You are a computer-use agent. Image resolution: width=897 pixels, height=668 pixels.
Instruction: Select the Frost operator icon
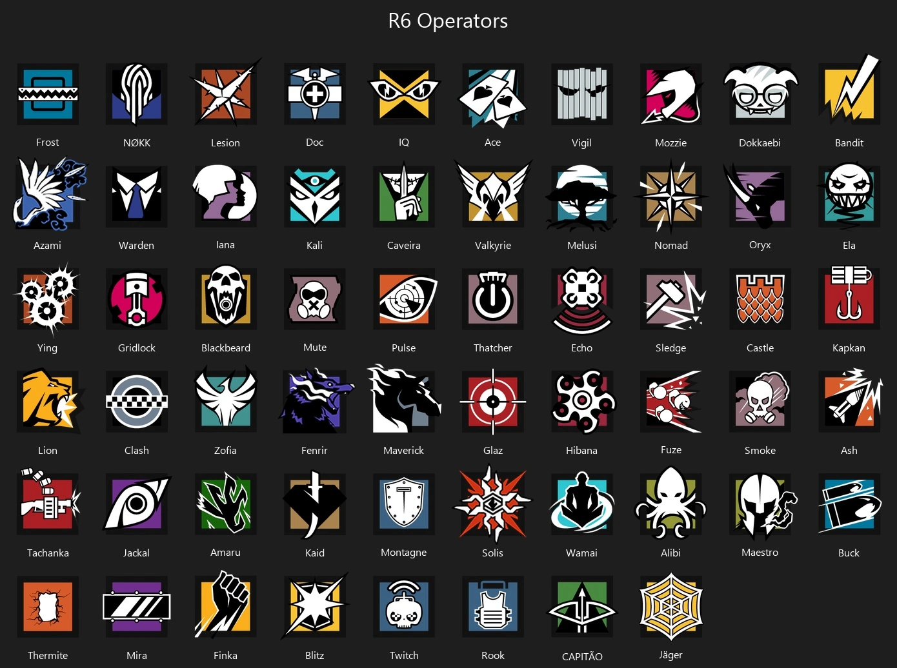(48, 94)
